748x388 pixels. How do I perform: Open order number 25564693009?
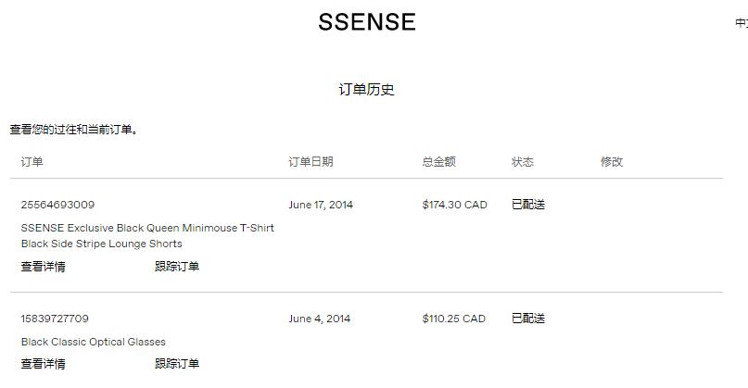(57, 205)
